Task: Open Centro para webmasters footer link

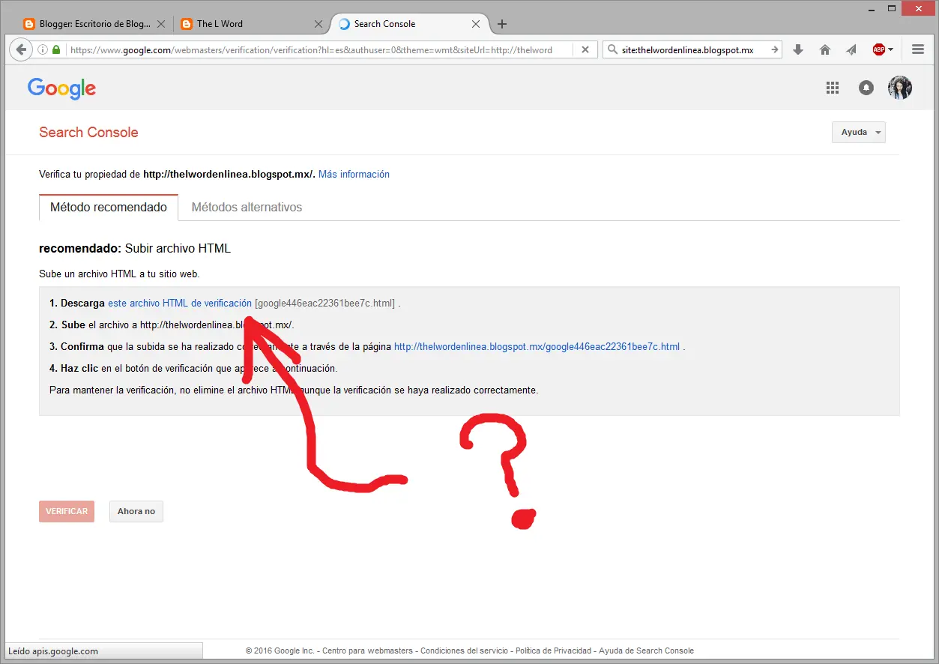Action: [x=367, y=651]
